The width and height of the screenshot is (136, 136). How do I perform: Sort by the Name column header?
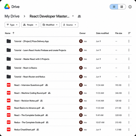pos(8,33)
